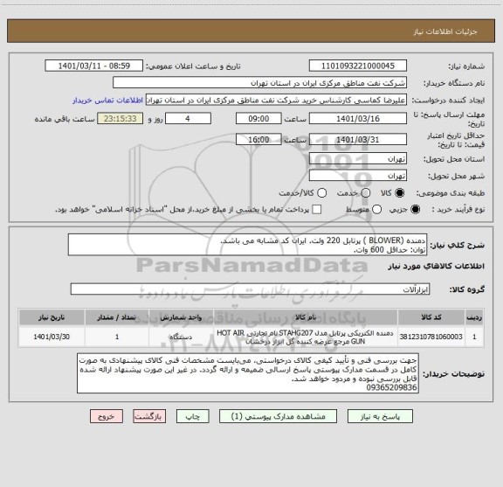Click the unit cell دستگاه
This screenshot has width=503, height=487.
point(181,337)
